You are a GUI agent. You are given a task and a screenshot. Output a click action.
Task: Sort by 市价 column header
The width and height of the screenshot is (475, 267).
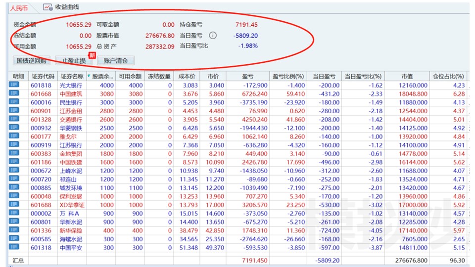(213, 76)
